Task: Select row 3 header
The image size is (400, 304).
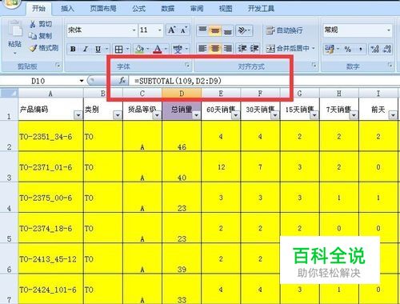Action: pos(9,167)
